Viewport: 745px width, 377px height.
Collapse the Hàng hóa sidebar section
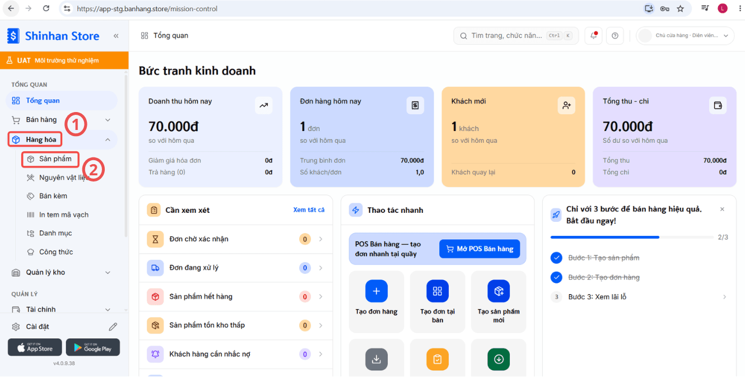click(x=108, y=139)
